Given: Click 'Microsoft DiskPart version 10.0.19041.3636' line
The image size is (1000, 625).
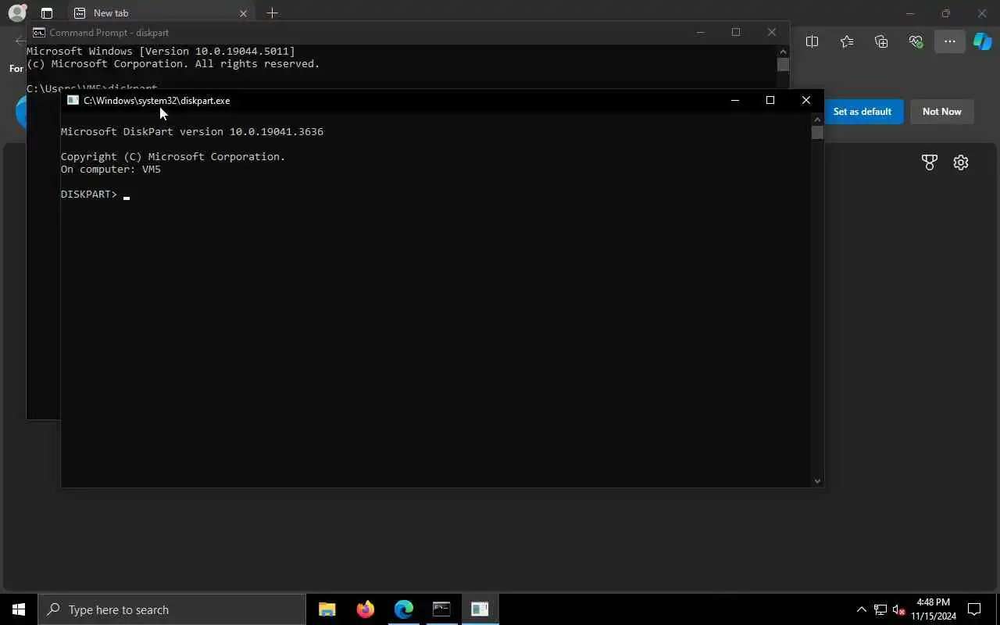Looking at the screenshot, I should (x=192, y=132).
